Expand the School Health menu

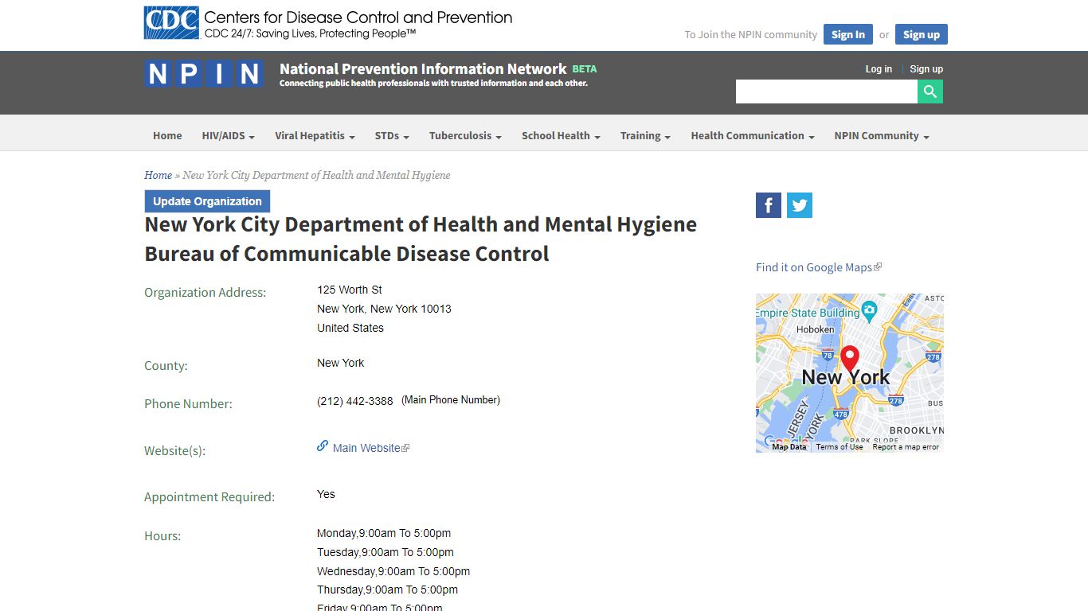coord(561,136)
